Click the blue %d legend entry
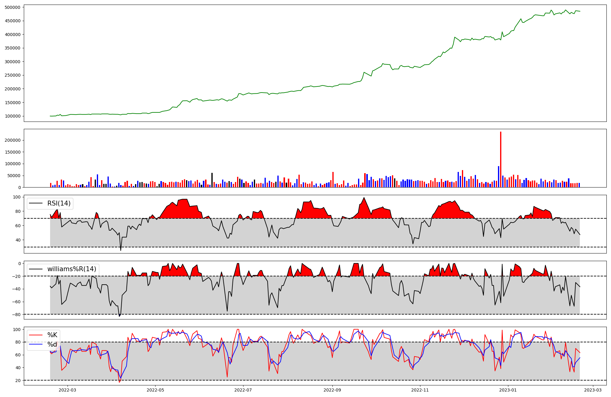 click(x=52, y=344)
